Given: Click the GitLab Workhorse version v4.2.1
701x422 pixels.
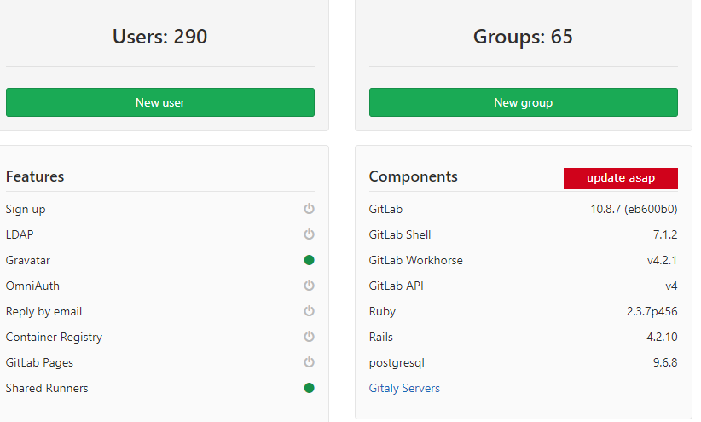Looking at the screenshot, I should point(662,260).
